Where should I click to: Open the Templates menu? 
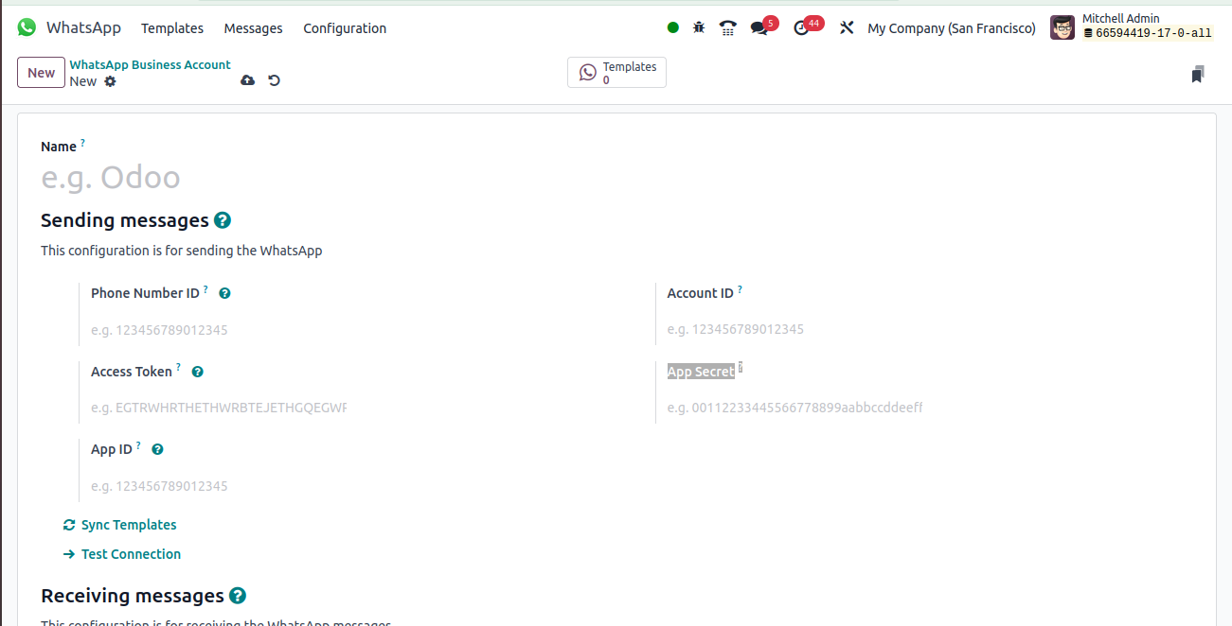(x=172, y=28)
